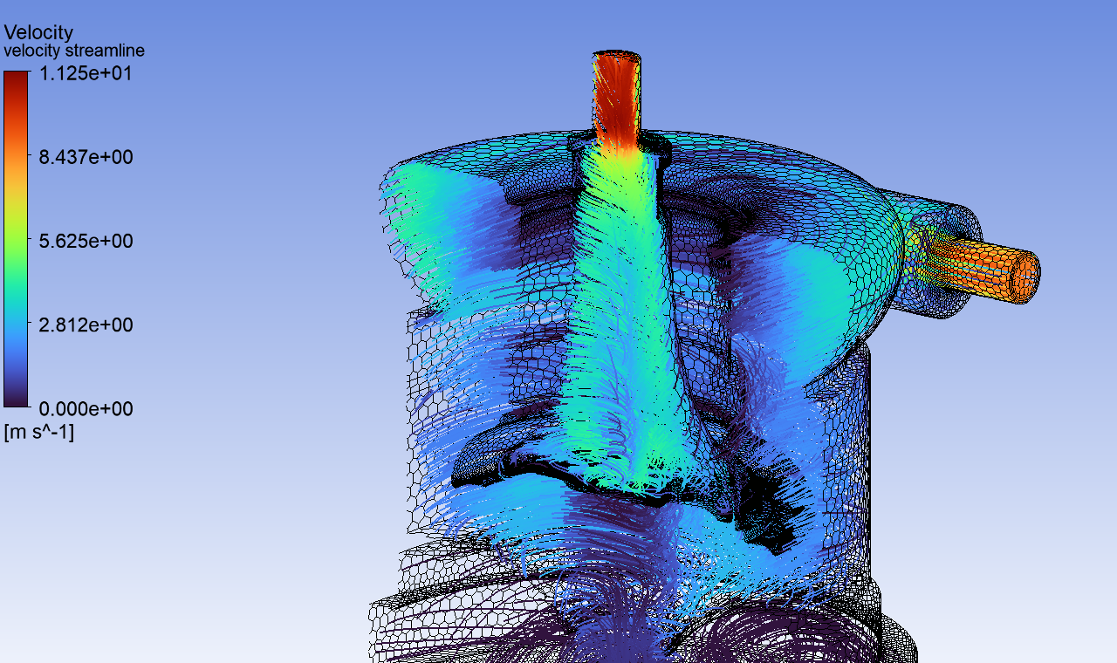Click the Velocity legend title

(x=38, y=33)
